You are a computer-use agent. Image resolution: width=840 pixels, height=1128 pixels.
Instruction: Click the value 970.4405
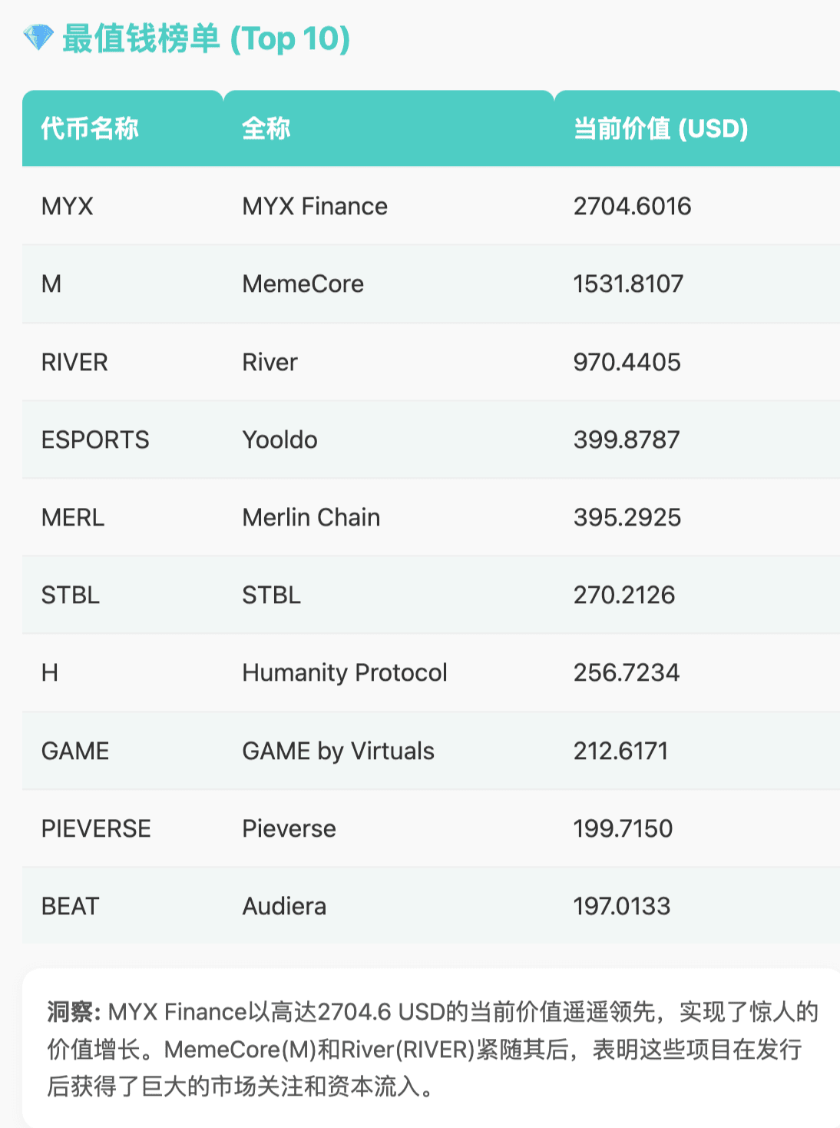627,362
